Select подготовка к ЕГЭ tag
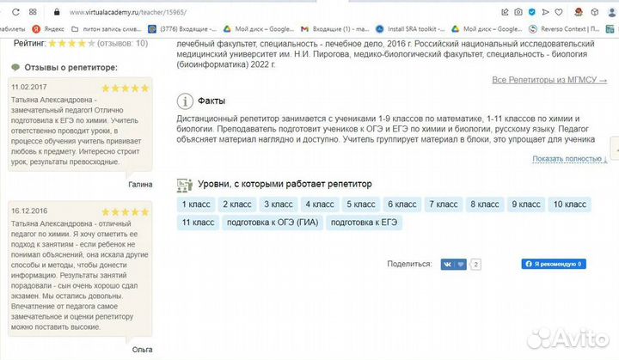This screenshot has width=619, height=360. pyautogui.click(x=364, y=223)
